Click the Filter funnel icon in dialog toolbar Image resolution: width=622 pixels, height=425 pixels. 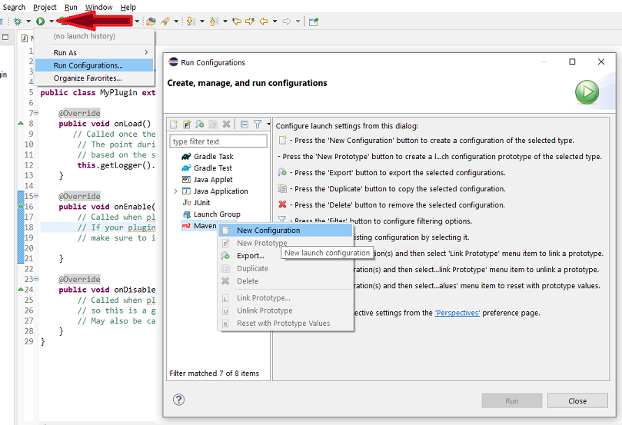[x=258, y=125]
